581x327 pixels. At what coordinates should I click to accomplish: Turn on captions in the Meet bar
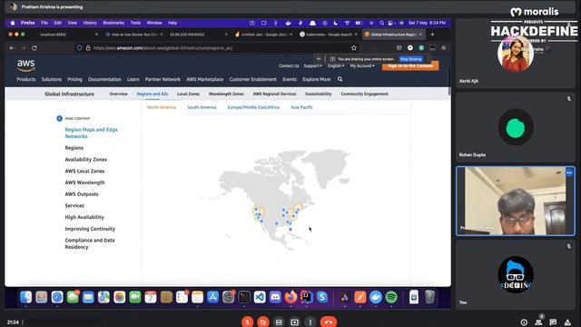pyautogui.click(x=279, y=322)
